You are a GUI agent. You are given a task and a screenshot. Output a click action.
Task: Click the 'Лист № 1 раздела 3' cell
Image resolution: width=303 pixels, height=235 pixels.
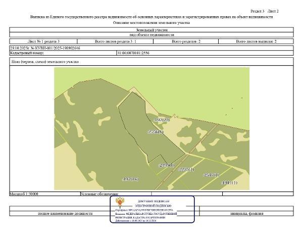[43, 41]
